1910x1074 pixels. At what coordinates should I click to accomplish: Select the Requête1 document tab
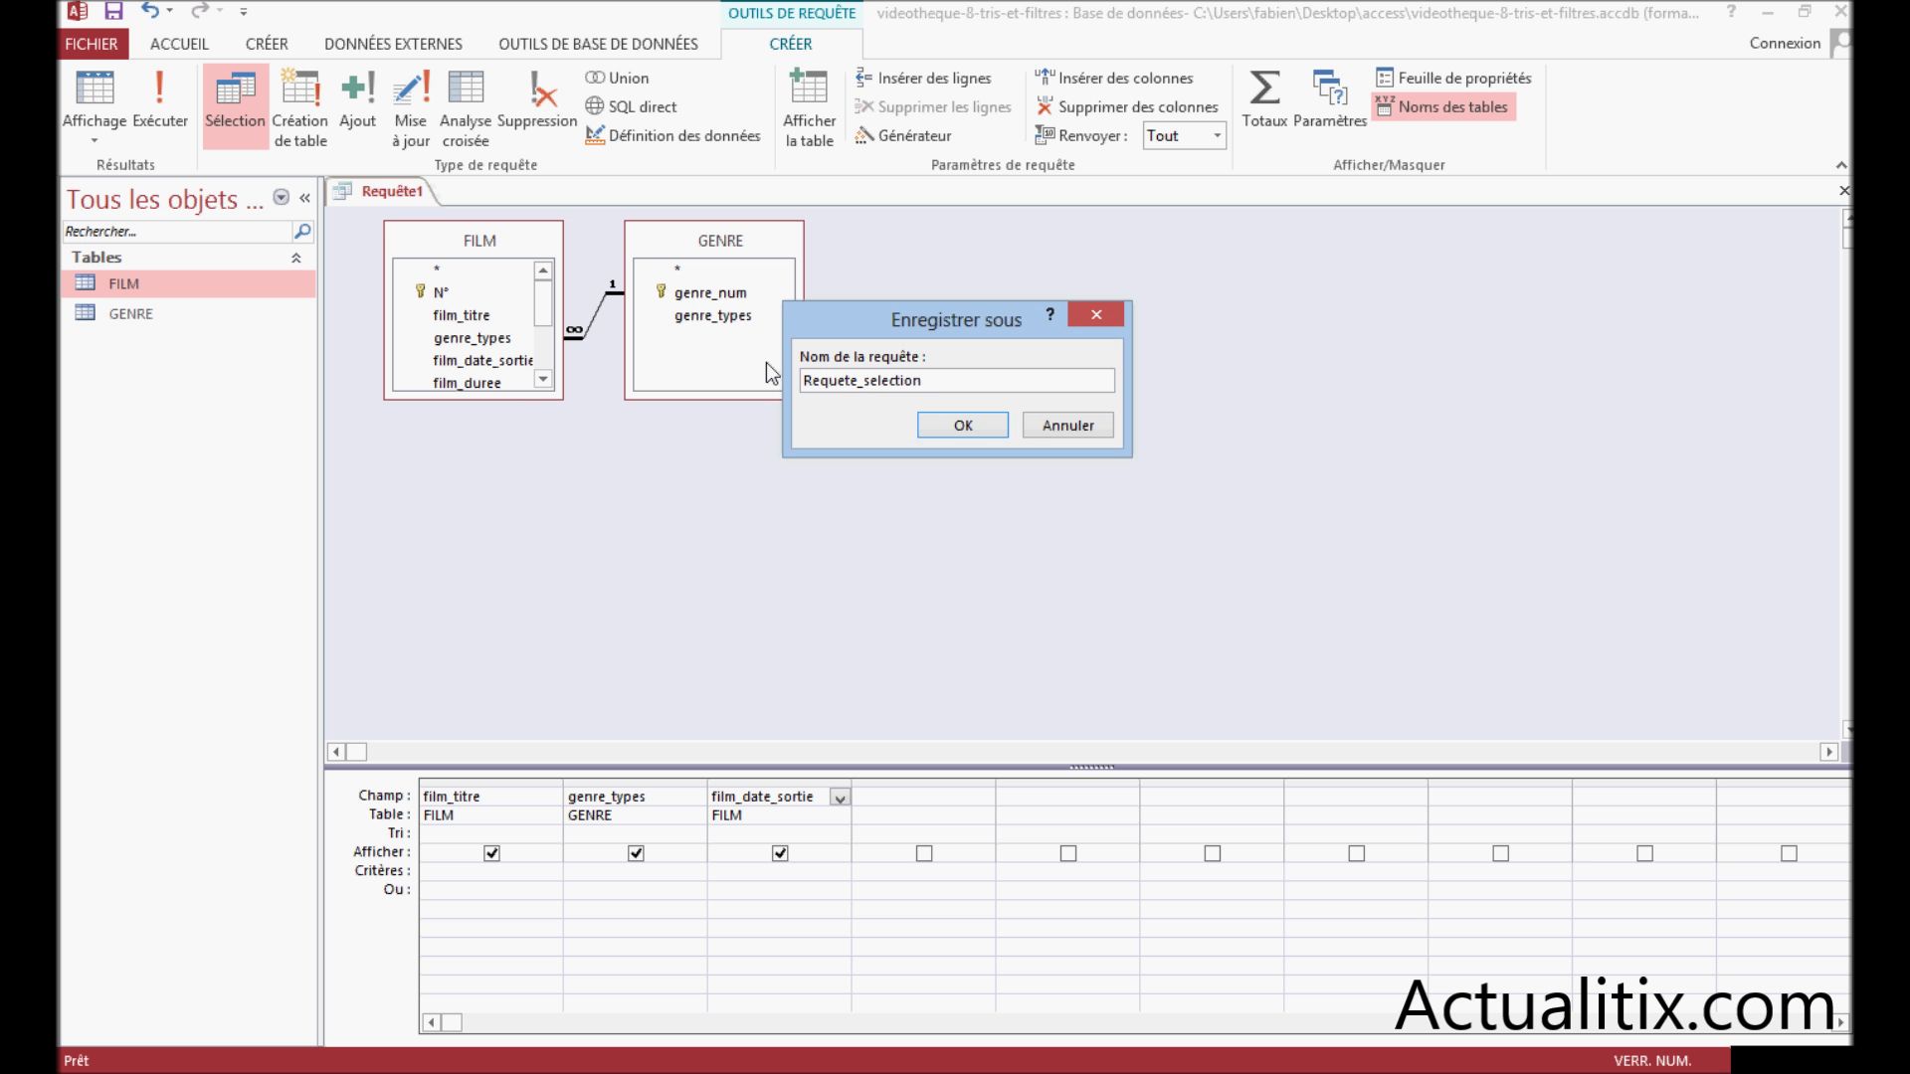(383, 191)
